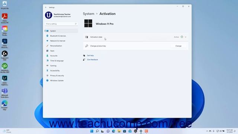Viewport: 238px width, 134px height.
Task: Select System in the Settings sidebar
Action: click(x=61, y=31)
